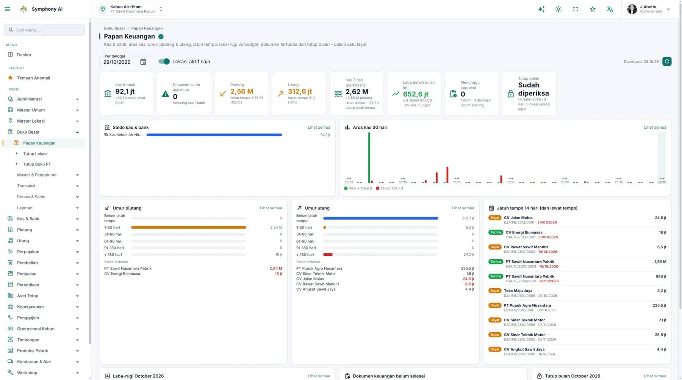Click the Kas Kebun Air Hitam balance bar

click(214, 135)
